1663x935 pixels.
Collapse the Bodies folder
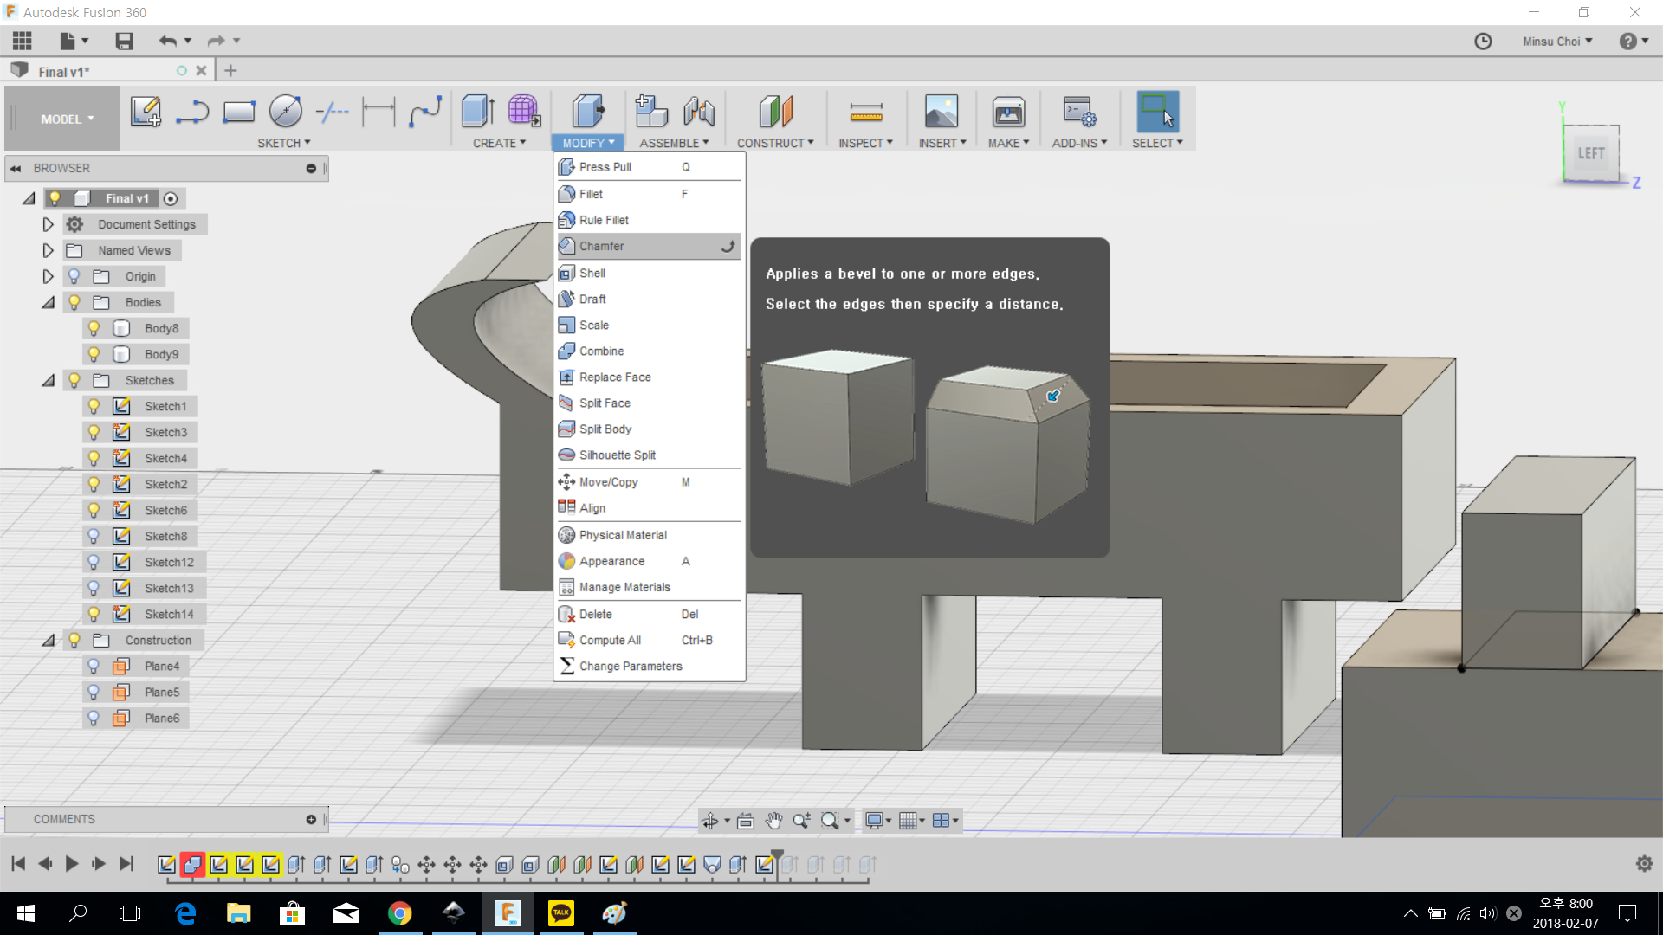click(x=49, y=303)
